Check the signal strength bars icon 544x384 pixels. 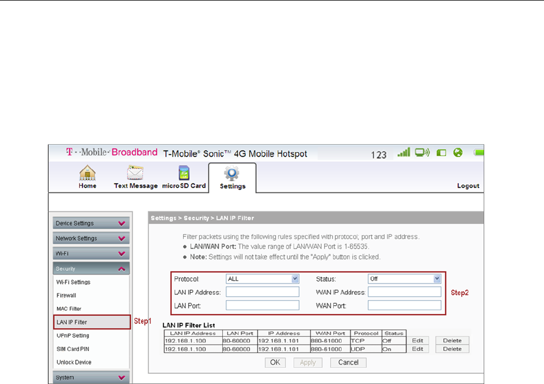pos(404,152)
